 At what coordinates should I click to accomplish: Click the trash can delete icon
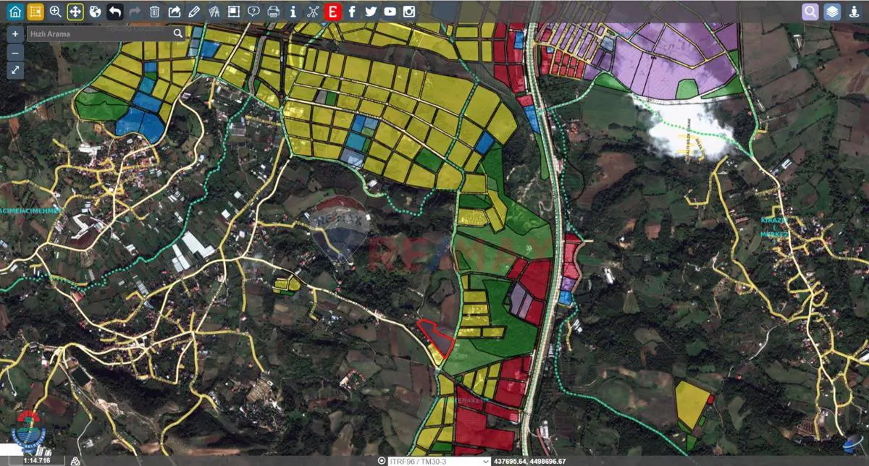[x=154, y=12]
